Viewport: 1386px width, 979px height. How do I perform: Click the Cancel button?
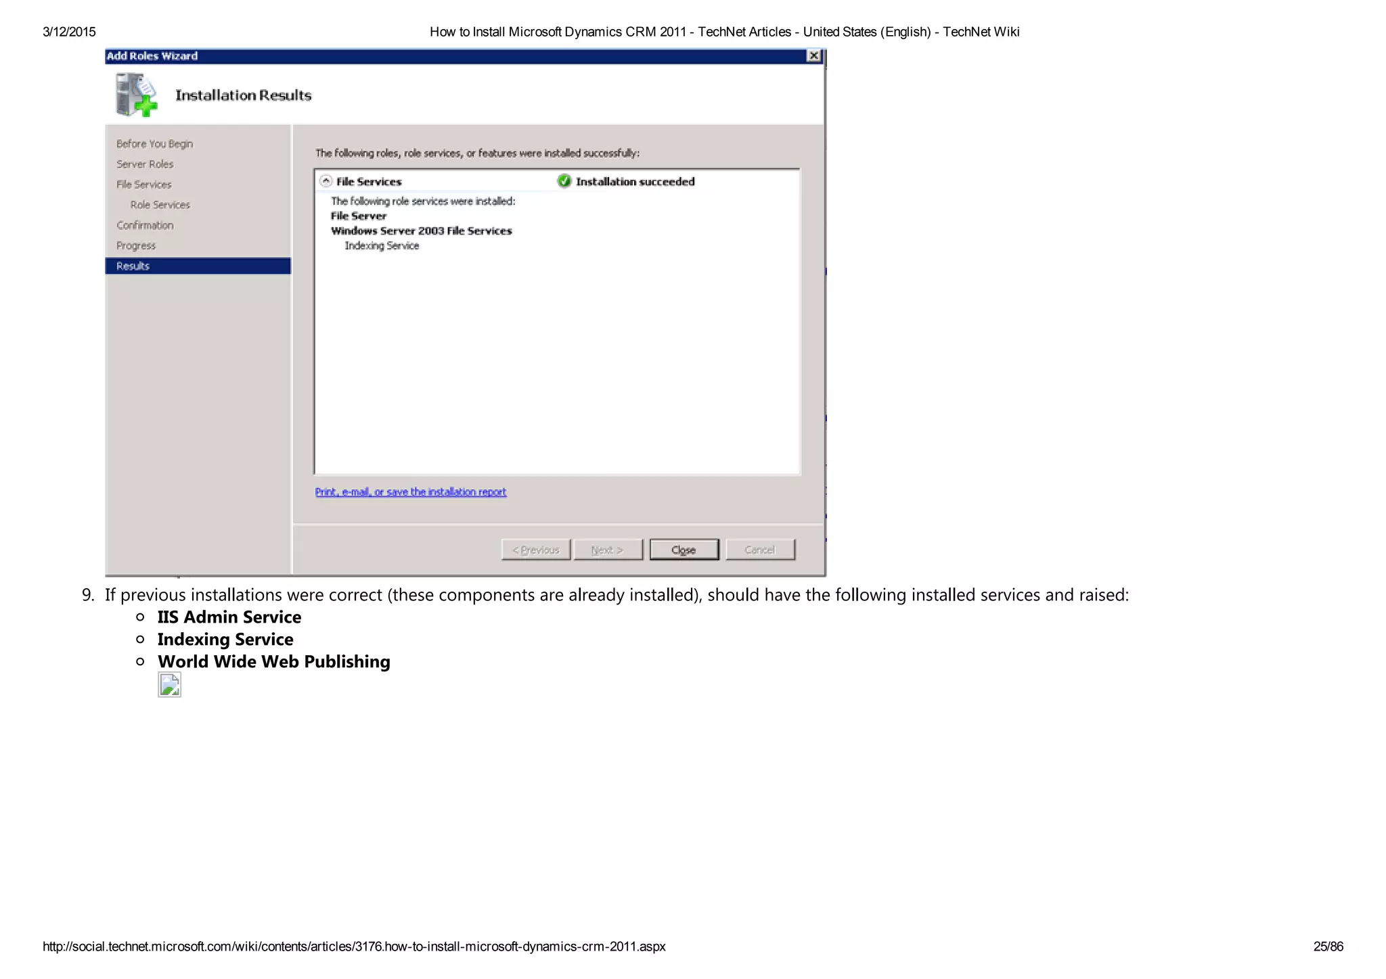(760, 550)
